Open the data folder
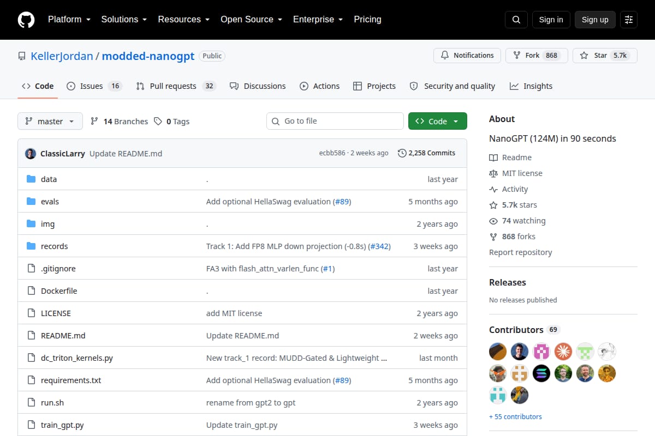 pos(49,179)
